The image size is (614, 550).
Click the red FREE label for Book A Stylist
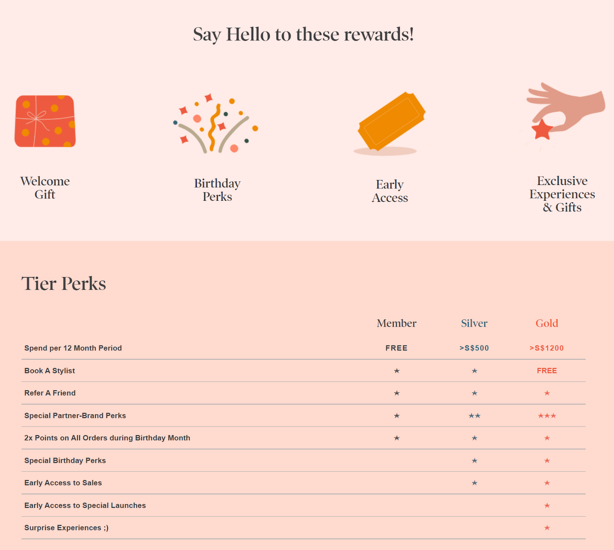(x=547, y=371)
